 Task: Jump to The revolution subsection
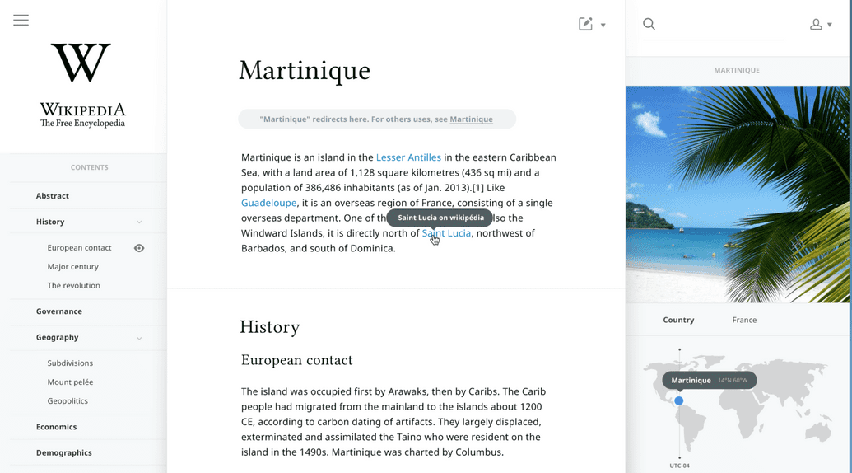[73, 285]
